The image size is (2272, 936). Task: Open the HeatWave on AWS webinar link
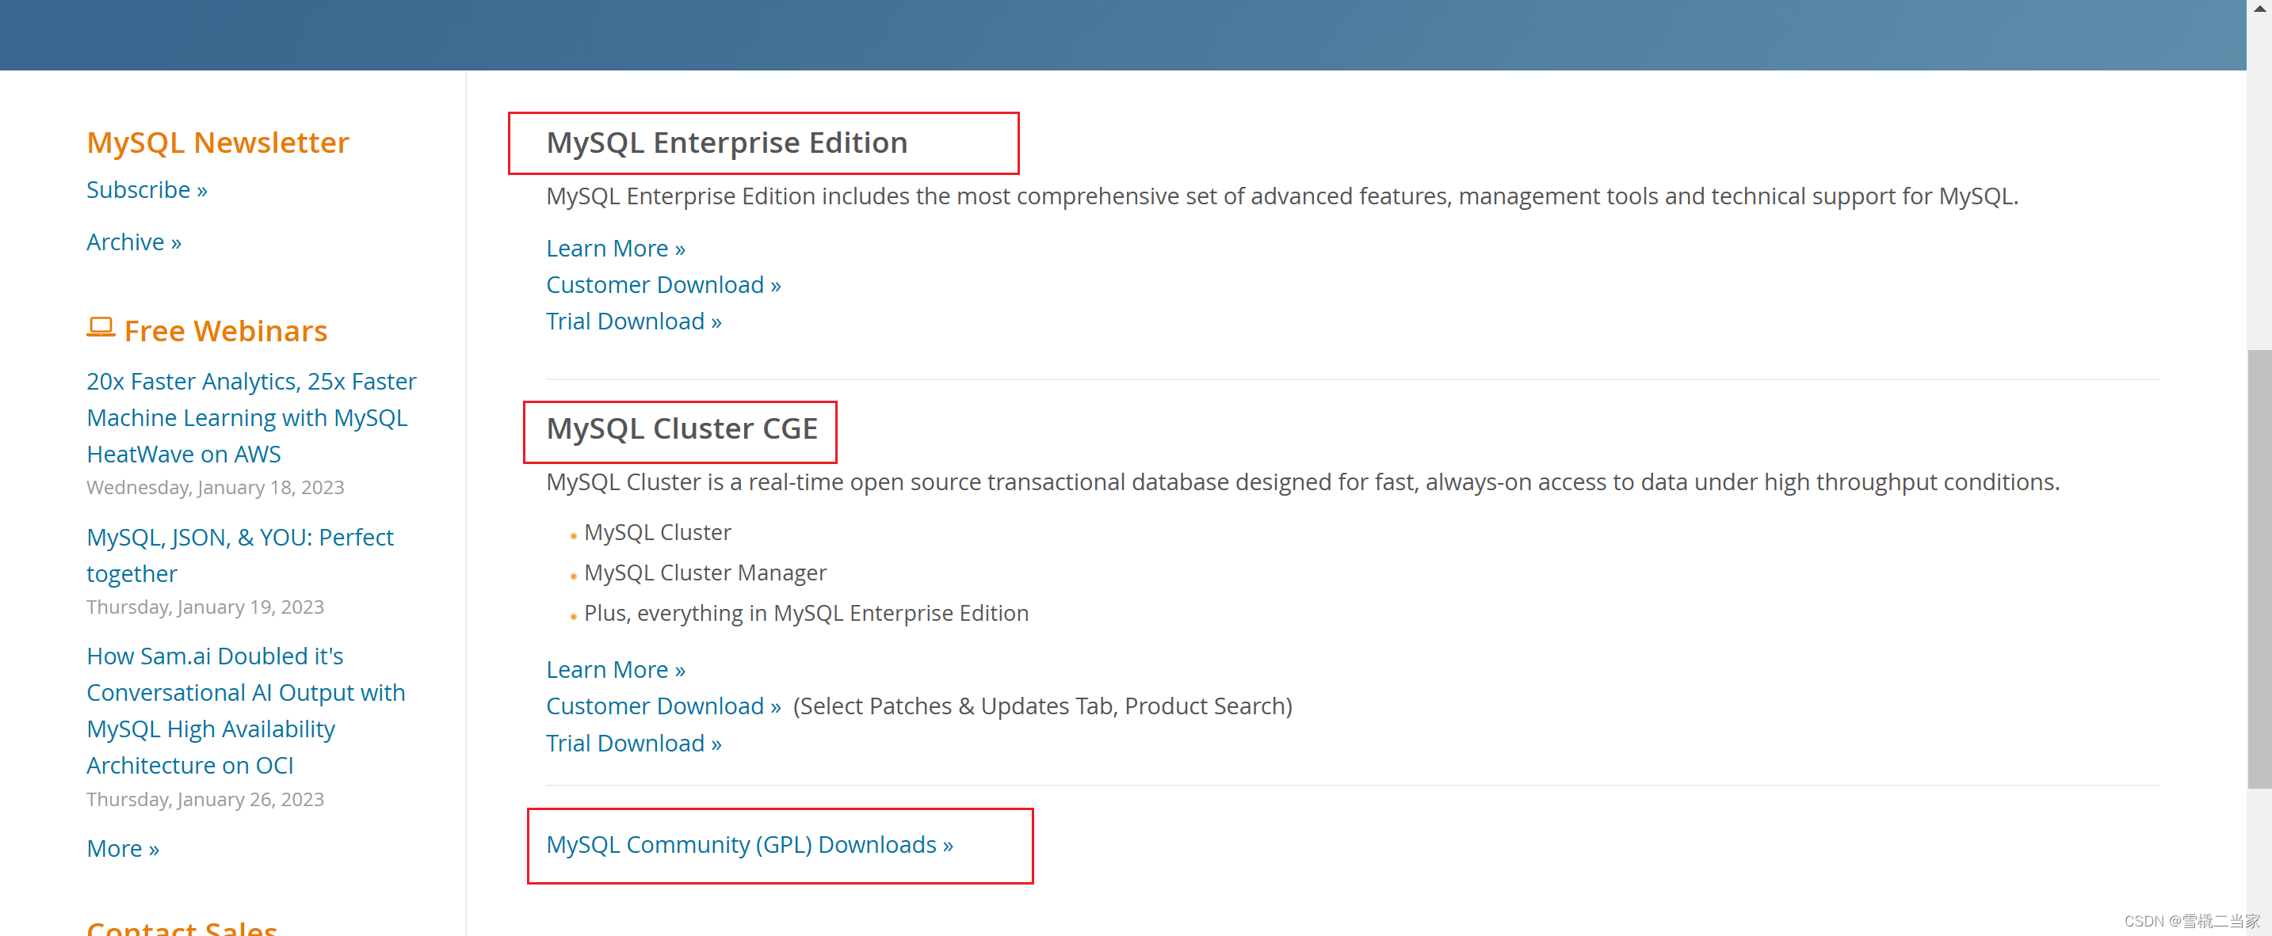pyautogui.click(x=251, y=417)
